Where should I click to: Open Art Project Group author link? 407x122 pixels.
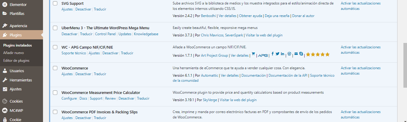click(x=214, y=55)
